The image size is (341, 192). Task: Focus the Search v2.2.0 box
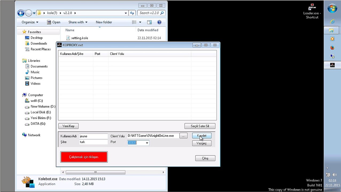151,13
